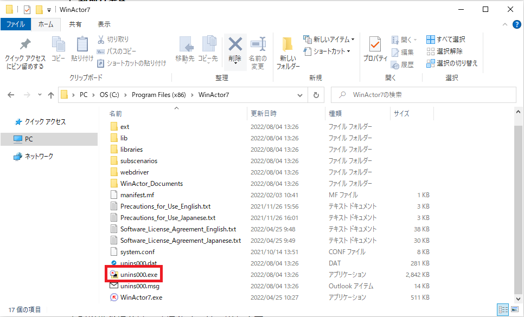Switch to details view icon in status bar
The image size is (524, 317).
pyautogui.click(x=503, y=309)
